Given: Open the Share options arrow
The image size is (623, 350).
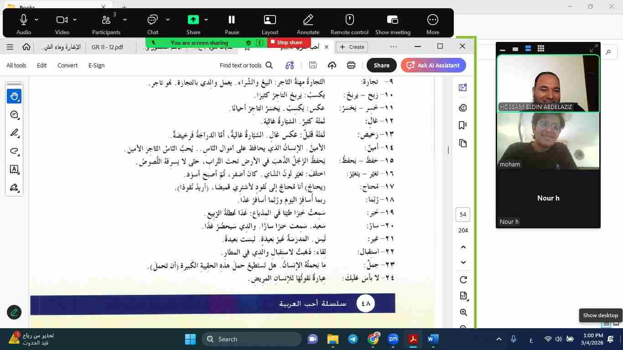Looking at the screenshot, I should point(206,20).
